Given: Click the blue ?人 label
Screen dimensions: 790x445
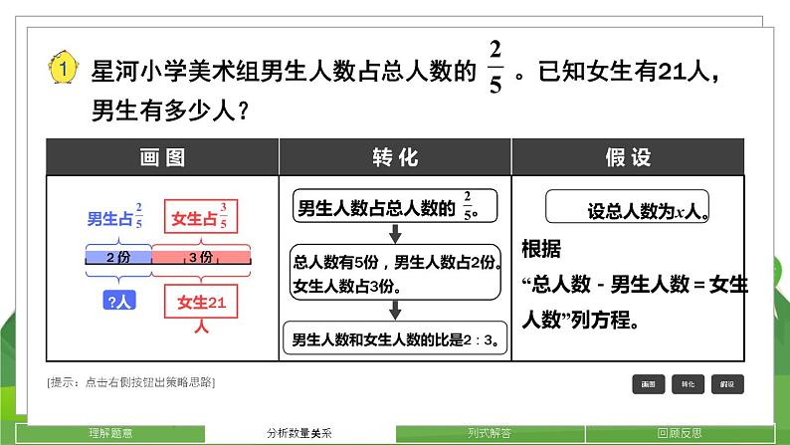Looking at the screenshot, I should pyautogui.click(x=119, y=301).
